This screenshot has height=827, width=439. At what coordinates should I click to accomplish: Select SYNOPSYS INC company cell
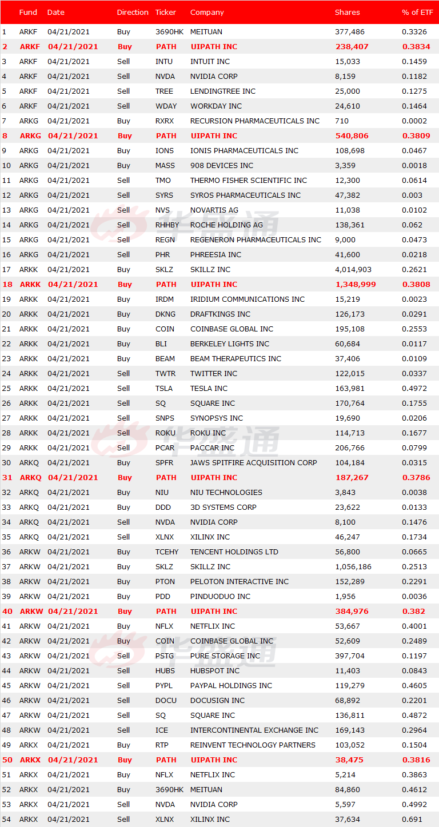(x=217, y=418)
